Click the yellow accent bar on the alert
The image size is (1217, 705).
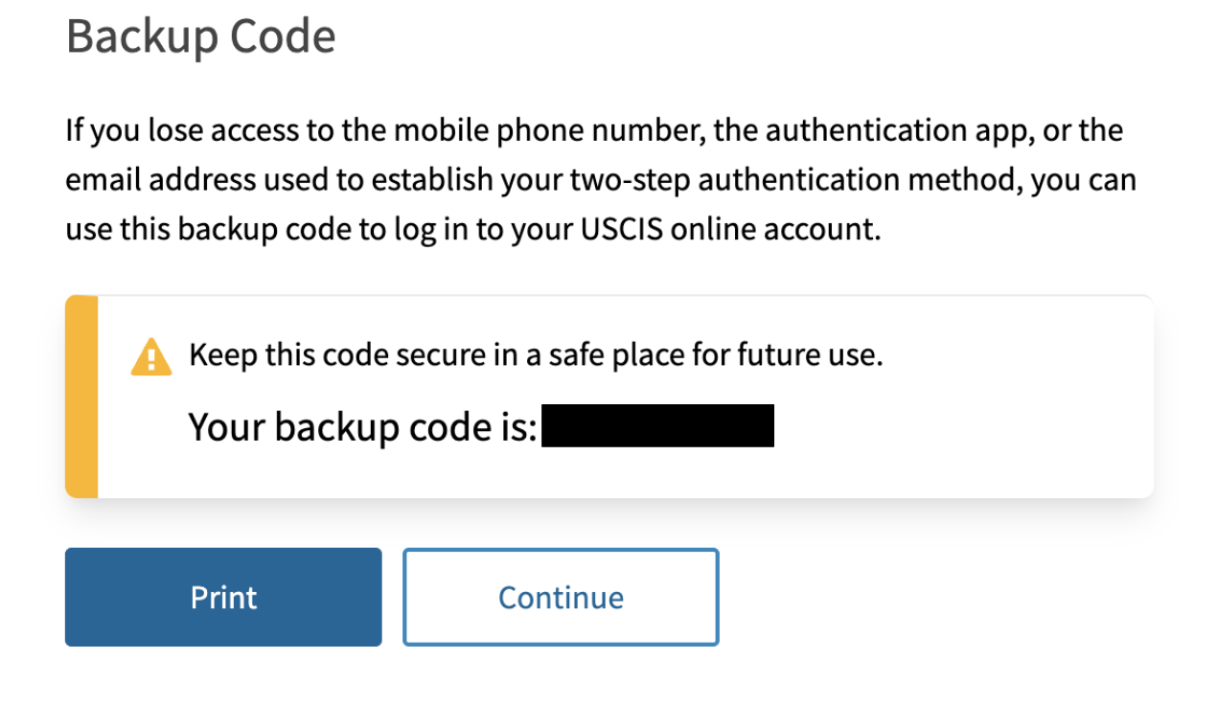tap(81, 397)
